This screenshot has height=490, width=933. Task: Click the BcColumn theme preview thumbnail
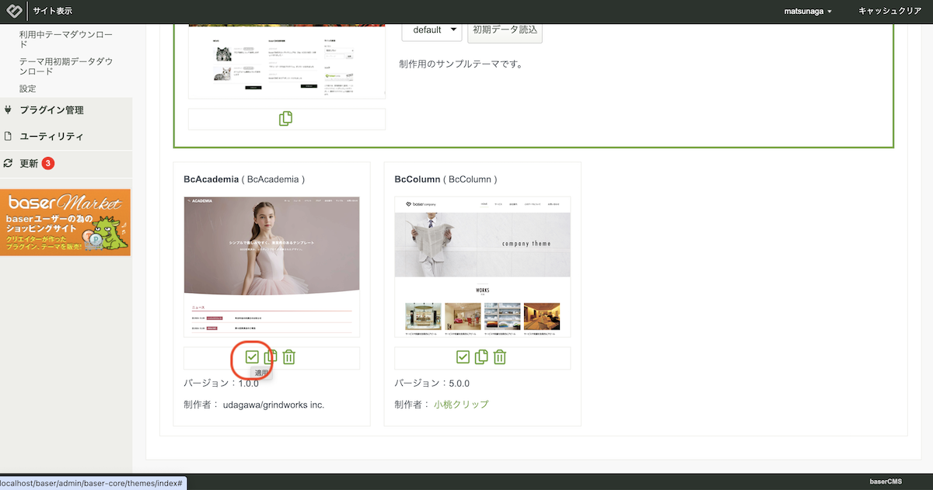point(482,267)
